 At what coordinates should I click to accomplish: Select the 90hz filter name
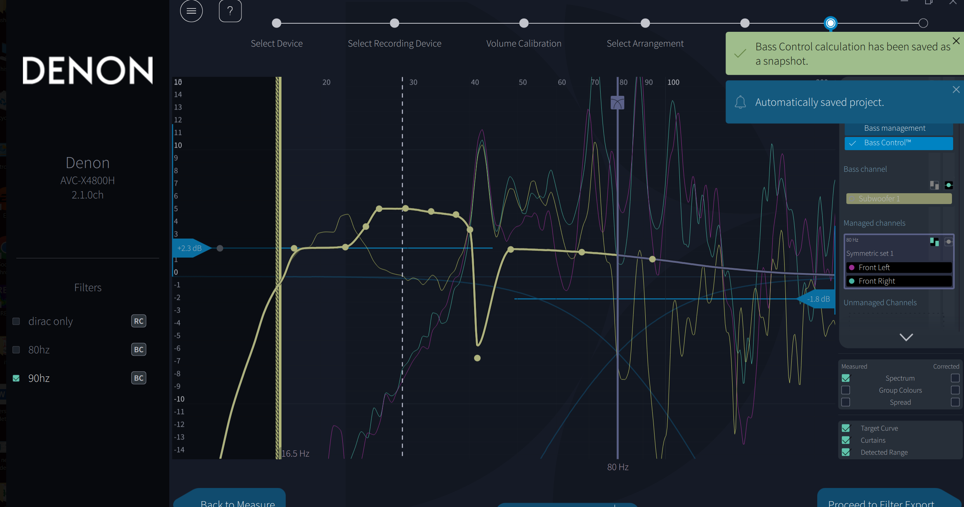pyautogui.click(x=39, y=378)
